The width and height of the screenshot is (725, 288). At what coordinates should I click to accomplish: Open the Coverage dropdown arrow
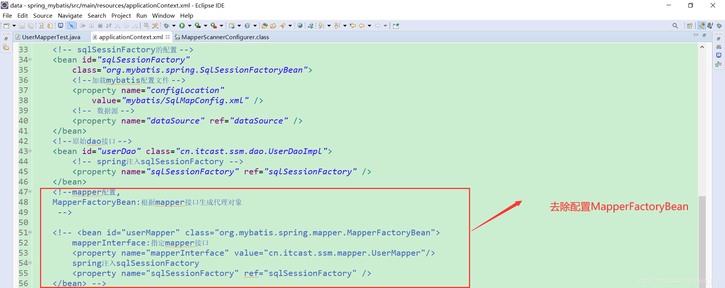(x=205, y=26)
